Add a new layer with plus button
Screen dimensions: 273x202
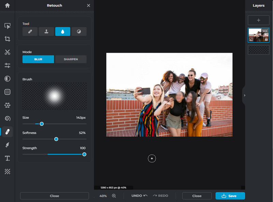pos(258,20)
